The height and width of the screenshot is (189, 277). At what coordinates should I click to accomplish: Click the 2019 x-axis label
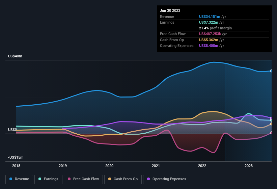(x=63, y=166)
